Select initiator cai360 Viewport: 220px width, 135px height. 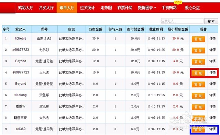tap(21, 129)
